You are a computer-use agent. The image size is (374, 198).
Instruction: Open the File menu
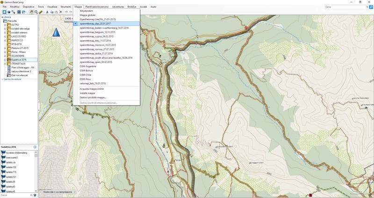[5, 7]
